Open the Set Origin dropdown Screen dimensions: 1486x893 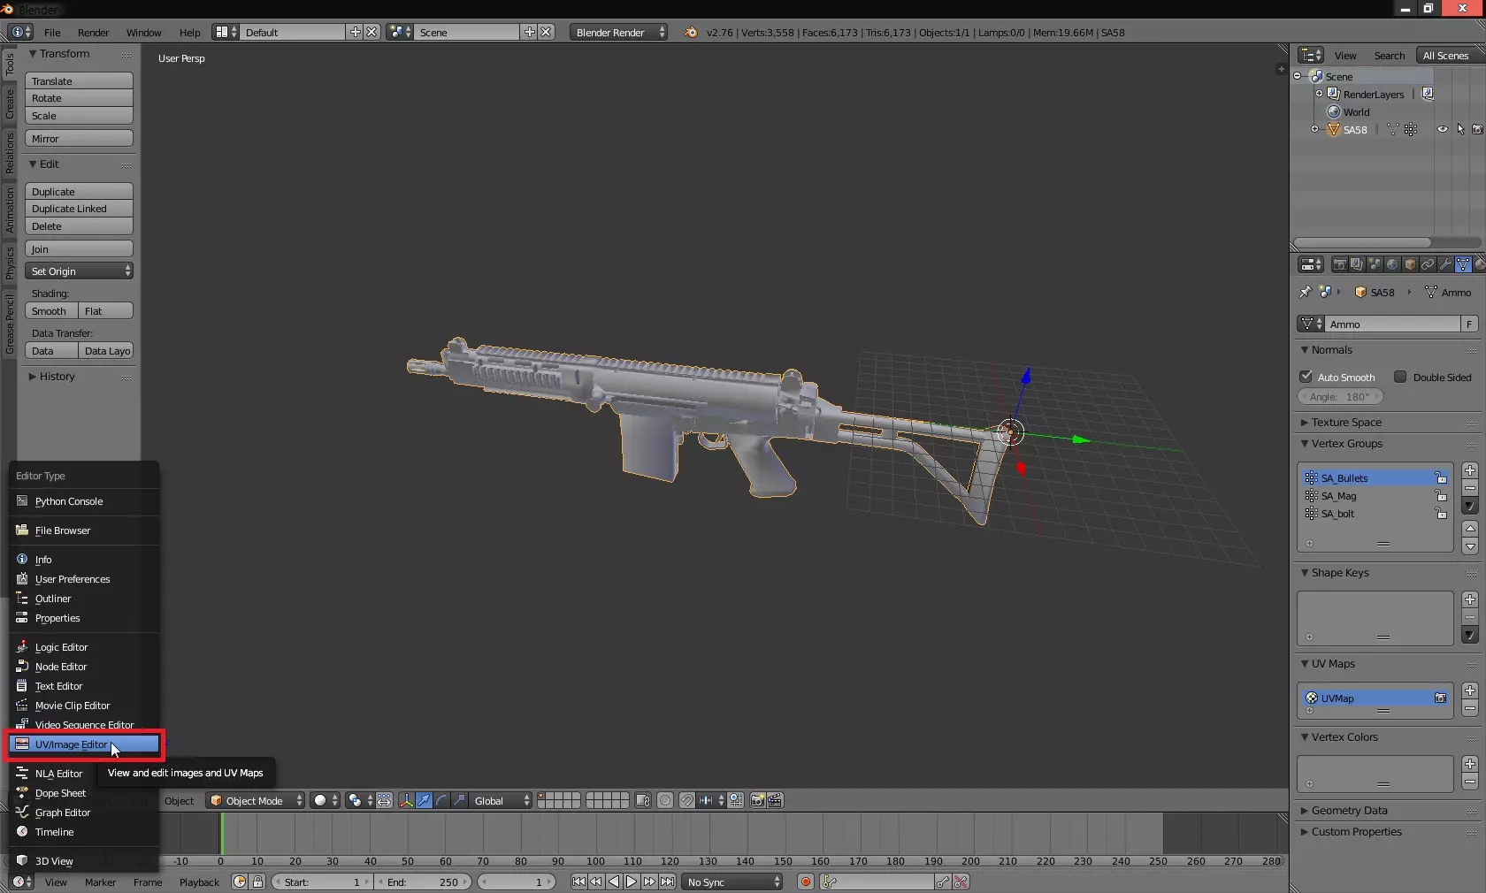click(x=80, y=271)
